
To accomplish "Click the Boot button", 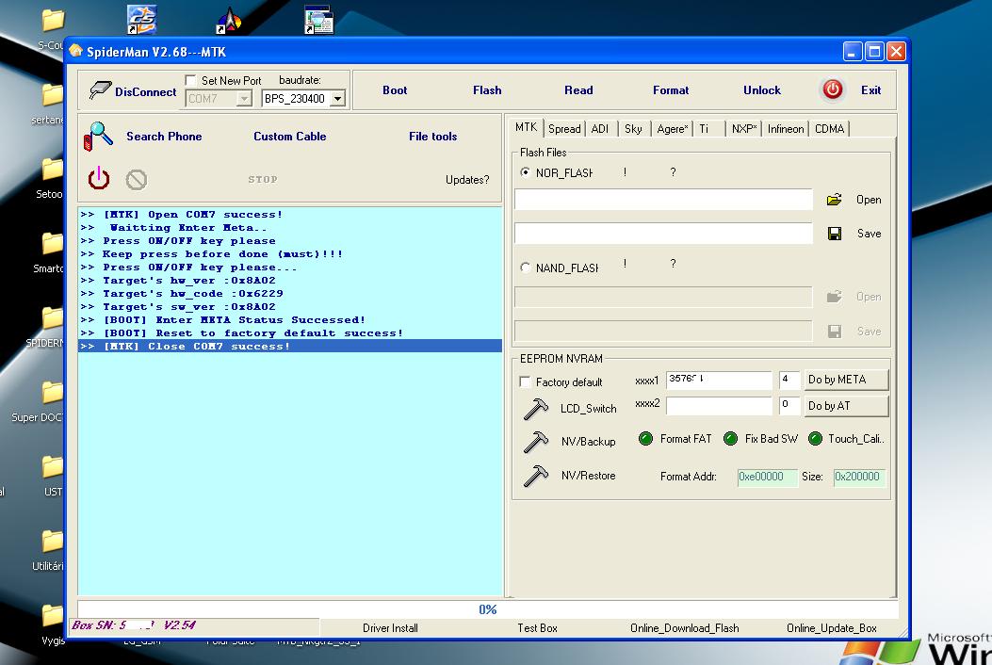I will (x=395, y=90).
